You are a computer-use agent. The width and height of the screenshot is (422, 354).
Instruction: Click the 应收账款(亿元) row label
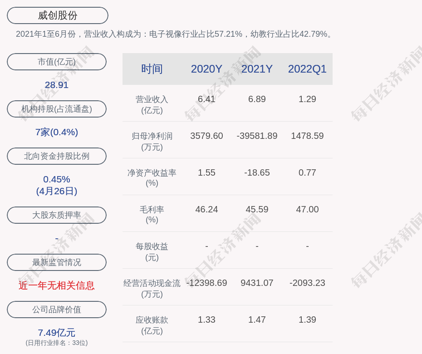coord(152,325)
